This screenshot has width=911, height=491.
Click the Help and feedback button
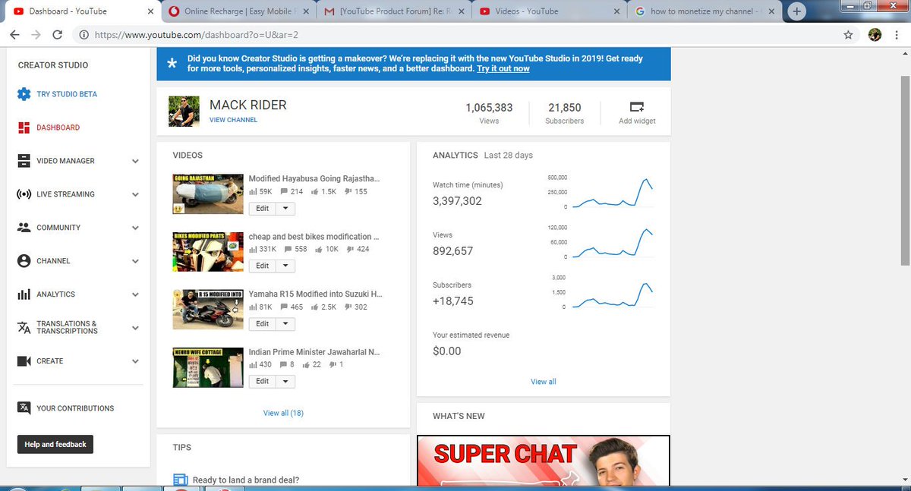click(x=55, y=445)
